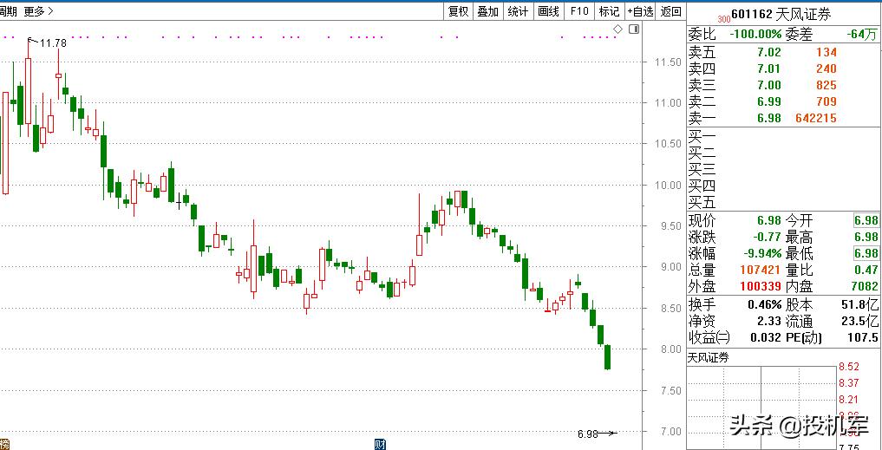Screen dimensions: 882x450
Task: Click the 8.37 label in mini chart
Action: 848,383
